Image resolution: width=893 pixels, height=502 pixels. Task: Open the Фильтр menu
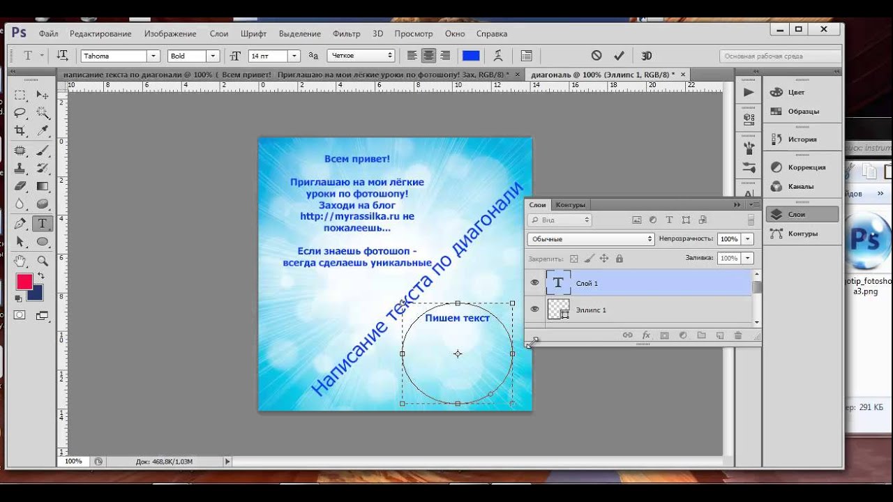[x=347, y=33]
